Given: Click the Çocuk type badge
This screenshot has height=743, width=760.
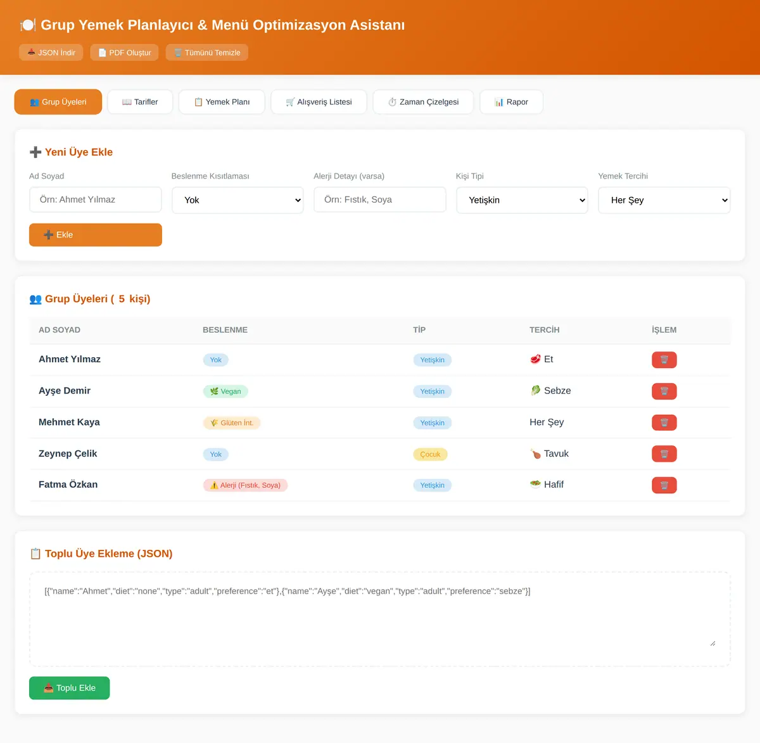Looking at the screenshot, I should coord(430,454).
